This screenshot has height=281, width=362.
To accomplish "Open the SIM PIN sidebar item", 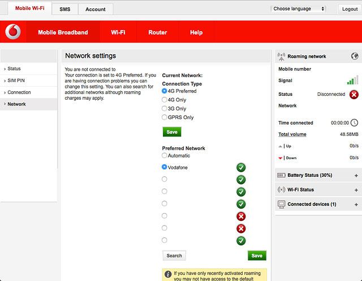I will pyautogui.click(x=29, y=80).
